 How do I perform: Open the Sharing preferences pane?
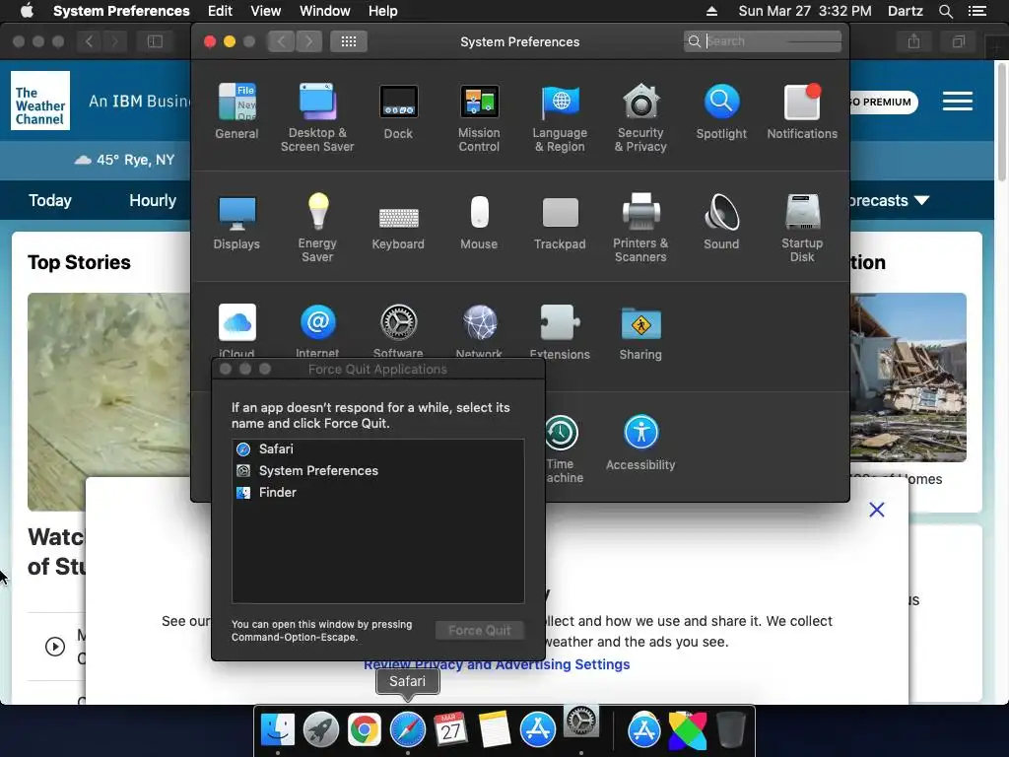[640, 332]
